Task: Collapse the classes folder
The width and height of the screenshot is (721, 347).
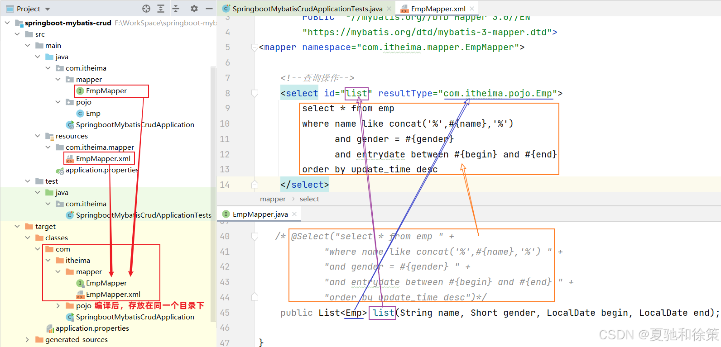Action: (x=28, y=238)
